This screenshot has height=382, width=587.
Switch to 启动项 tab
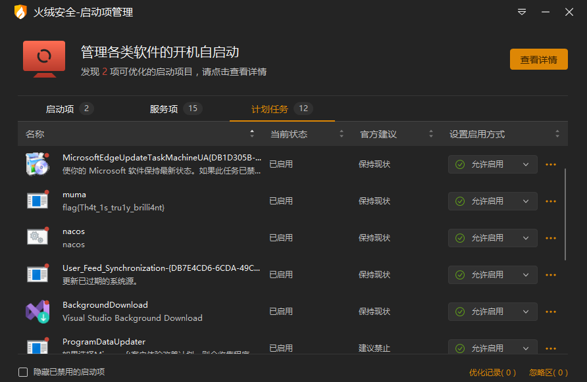[x=69, y=109]
